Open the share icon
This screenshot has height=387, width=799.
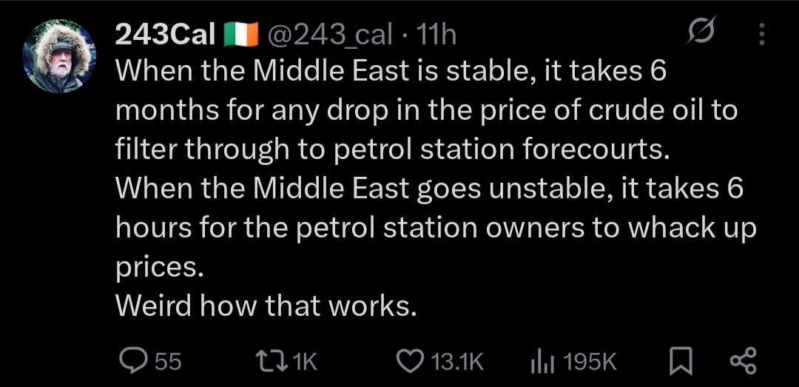(x=743, y=360)
